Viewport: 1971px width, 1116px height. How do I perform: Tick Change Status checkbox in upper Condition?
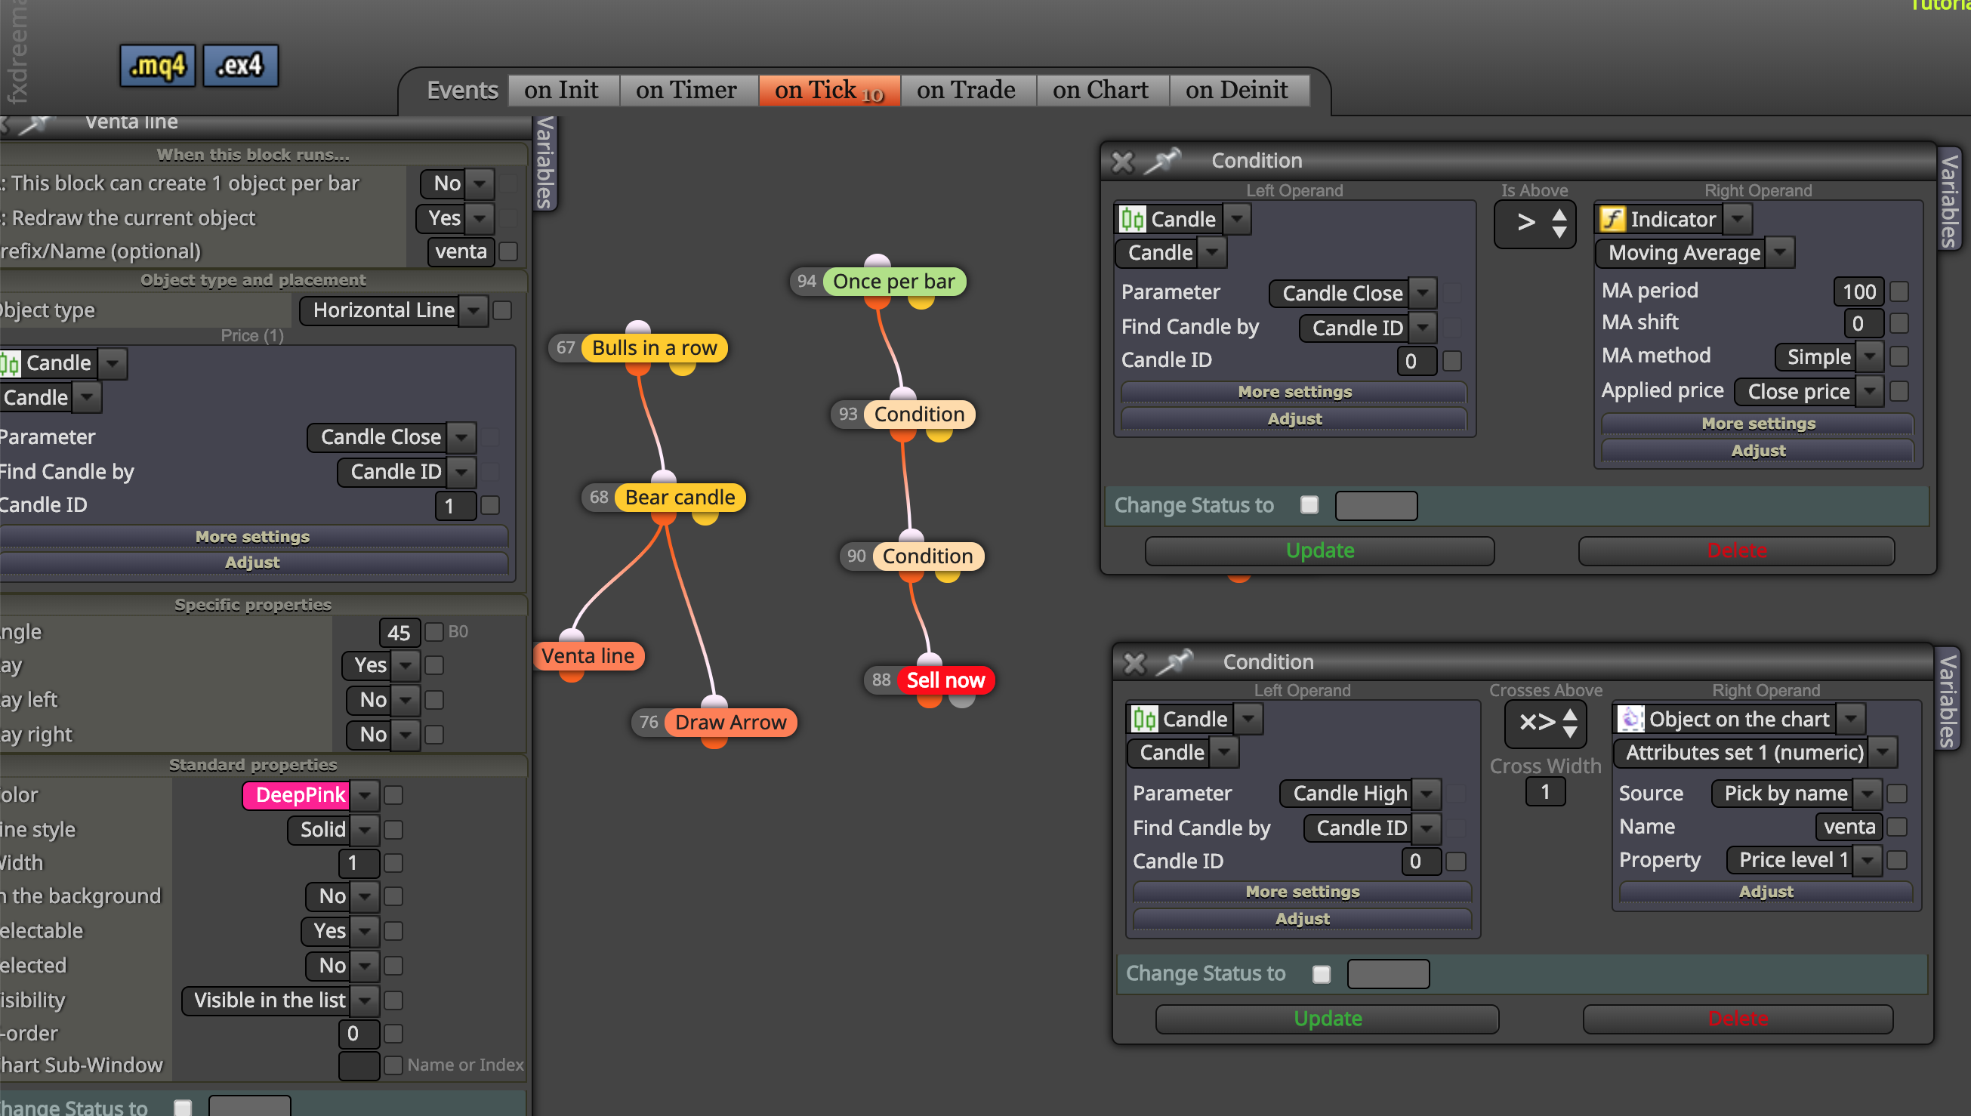click(x=1309, y=505)
